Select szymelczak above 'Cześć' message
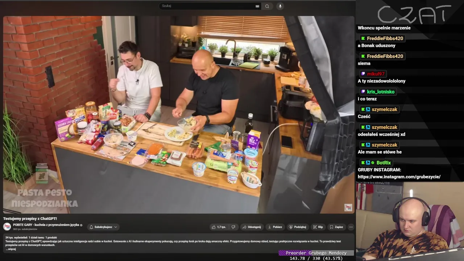 [385, 109]
